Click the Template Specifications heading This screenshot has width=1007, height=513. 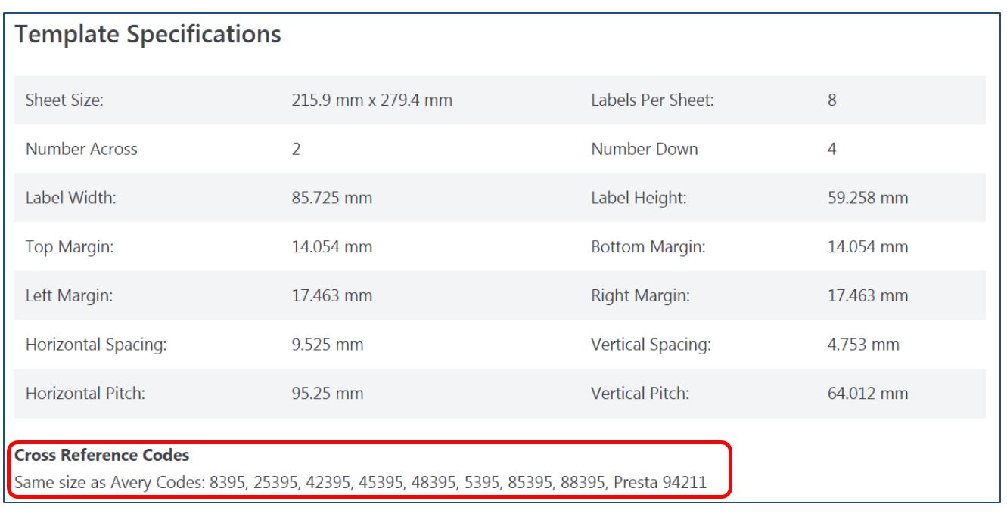point(148,34)
